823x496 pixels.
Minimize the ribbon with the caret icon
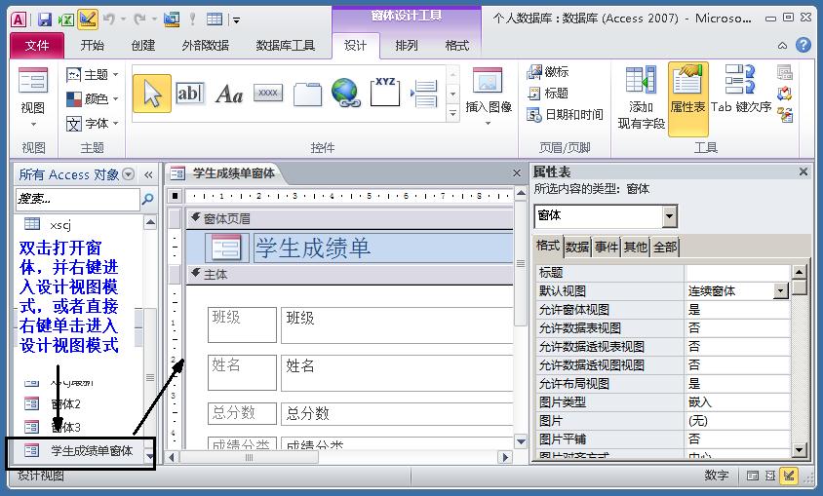point(782,46)
